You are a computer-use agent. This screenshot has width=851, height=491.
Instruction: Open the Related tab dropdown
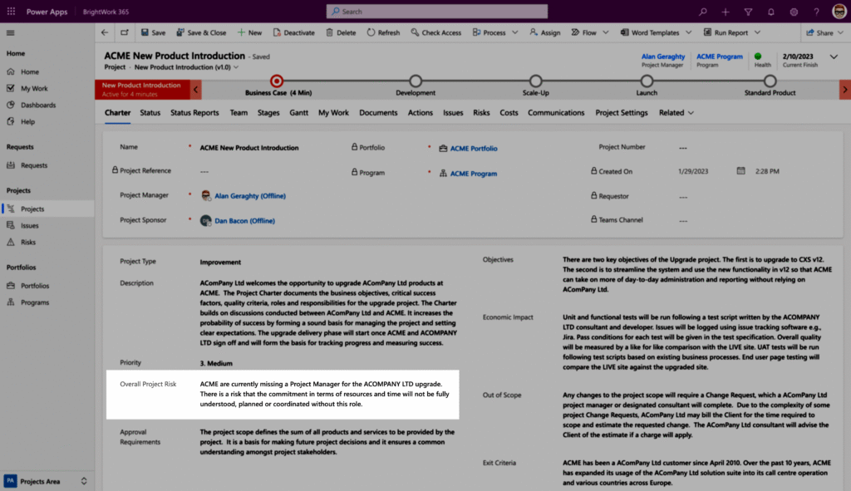[676, 113]
